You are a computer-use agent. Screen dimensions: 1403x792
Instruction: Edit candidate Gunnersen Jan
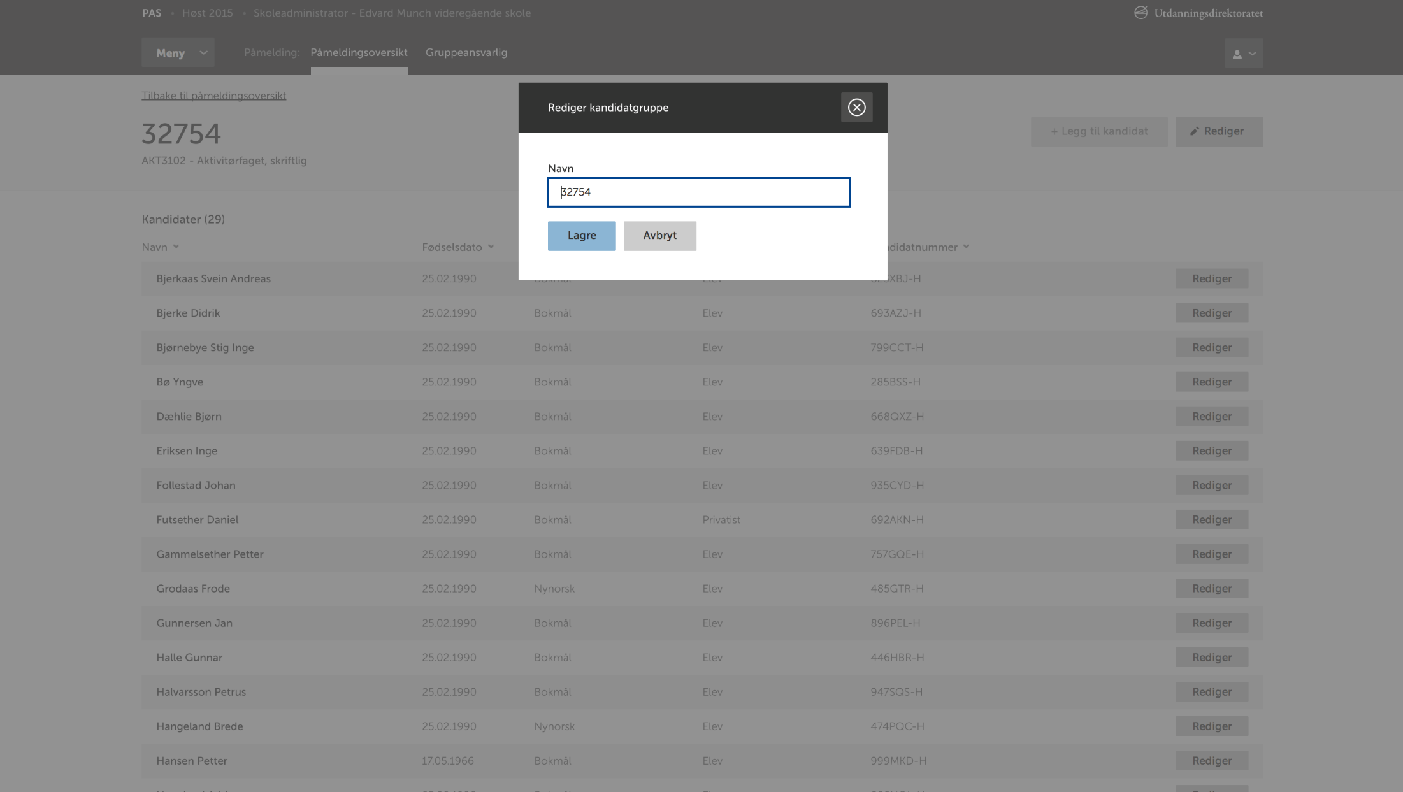point(1211,623)
